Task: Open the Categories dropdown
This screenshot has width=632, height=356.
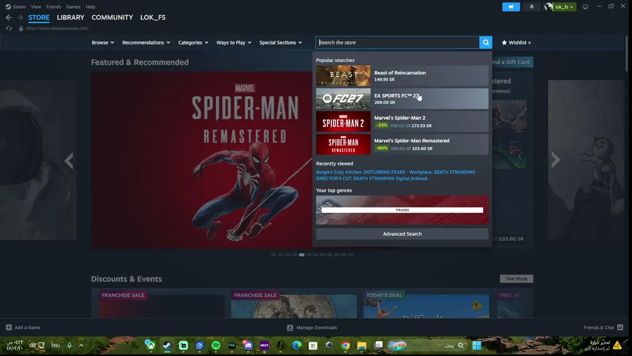Action: point(193,43)
